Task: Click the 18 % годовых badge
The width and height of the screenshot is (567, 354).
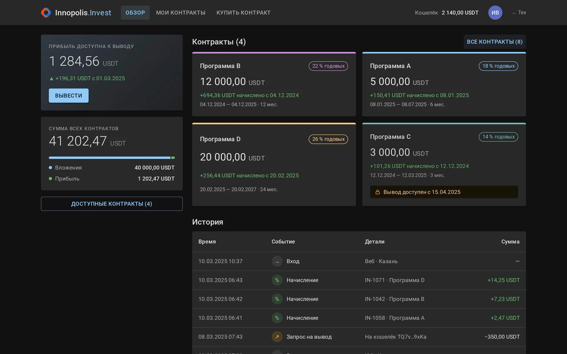Action: [x=498, y=66]
